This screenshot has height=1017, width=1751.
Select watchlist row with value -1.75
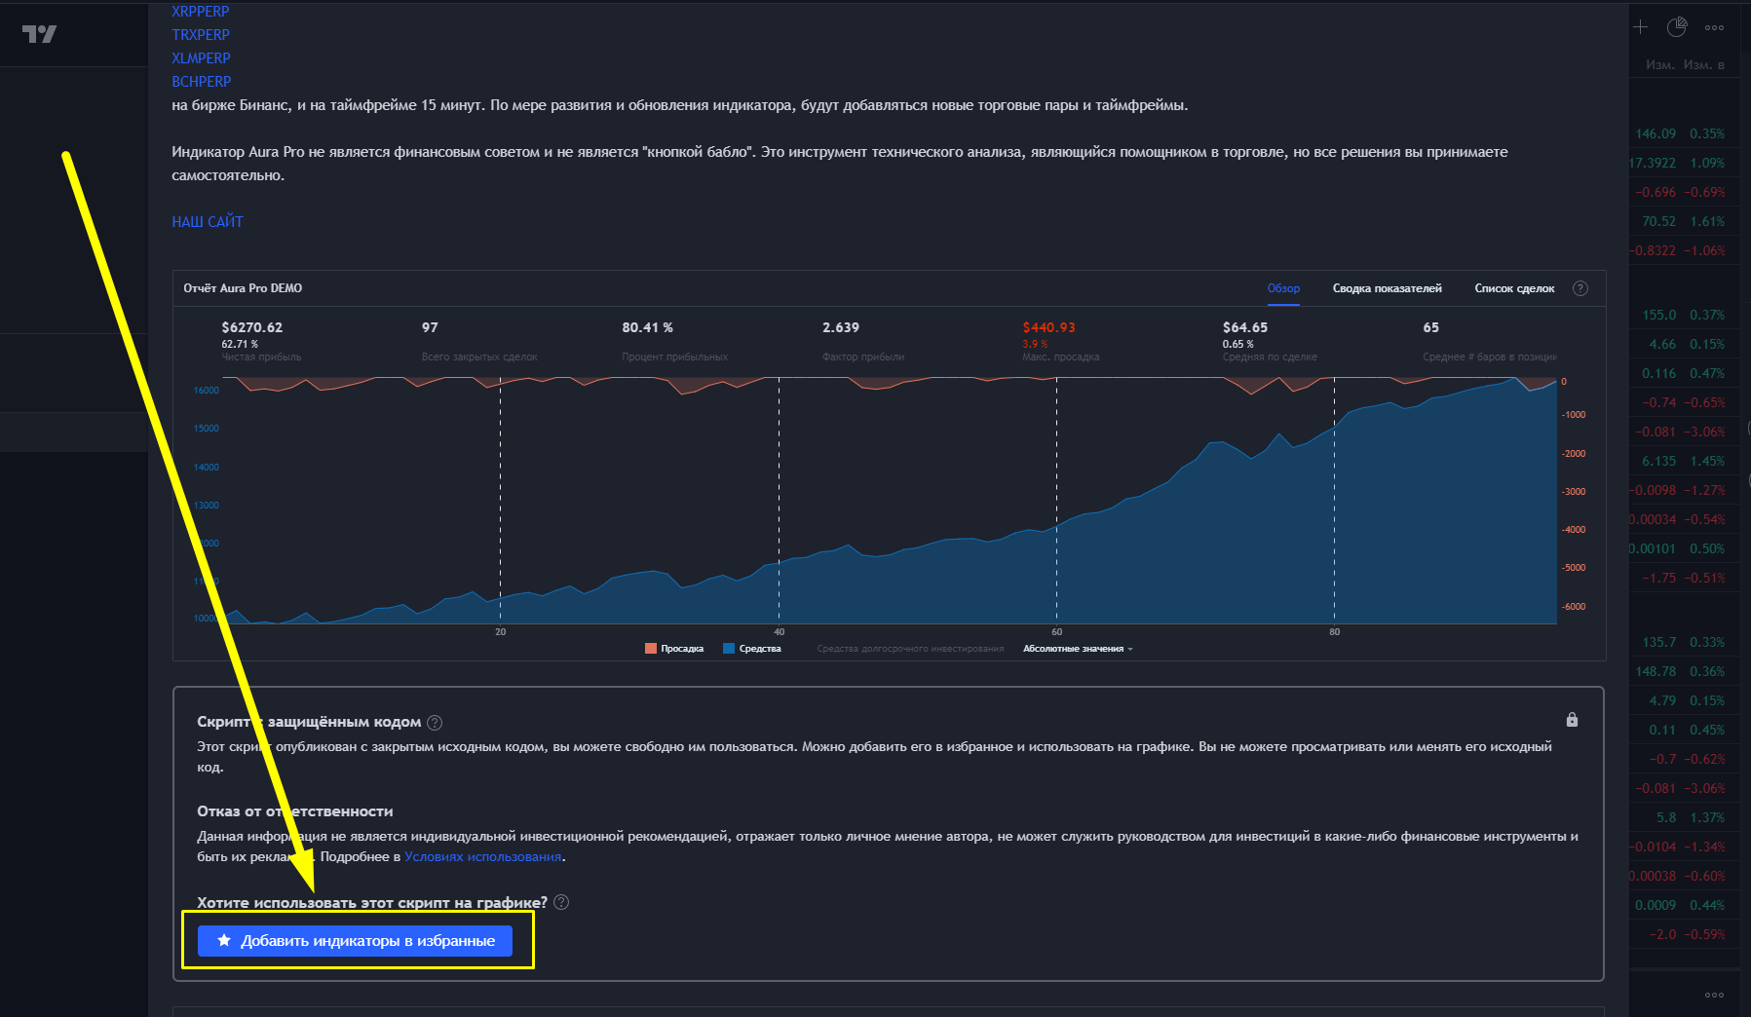[x=1684, y=578]
